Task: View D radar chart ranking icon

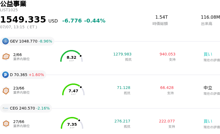Action: click(x=6, y=90)
